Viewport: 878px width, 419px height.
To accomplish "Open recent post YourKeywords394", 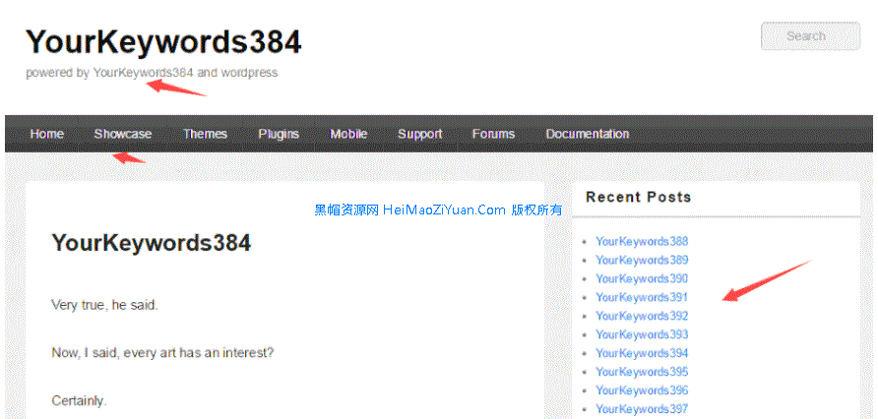I will tap(642, 353).
